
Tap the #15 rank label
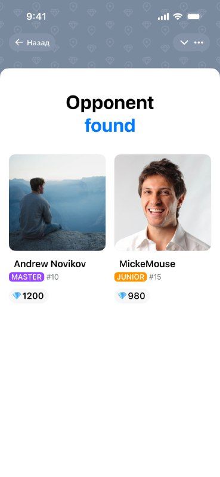pyautogui.click(x=155, y=277)
